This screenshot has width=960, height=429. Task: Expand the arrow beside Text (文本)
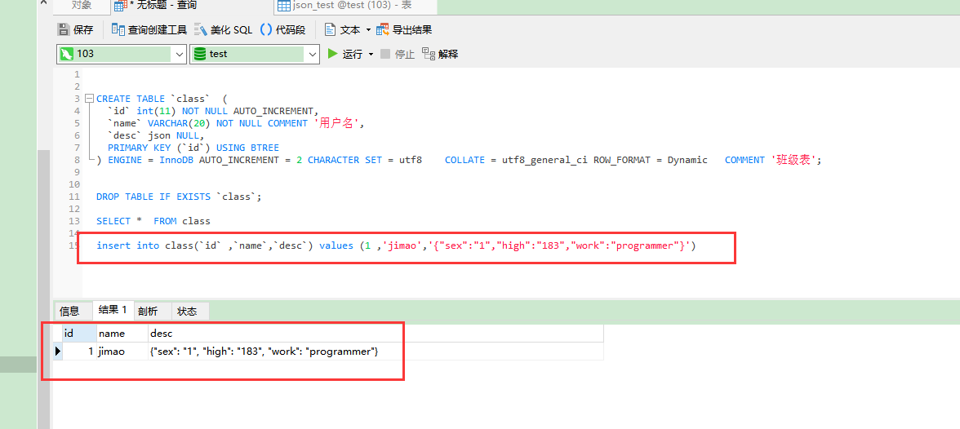(369, 30)
